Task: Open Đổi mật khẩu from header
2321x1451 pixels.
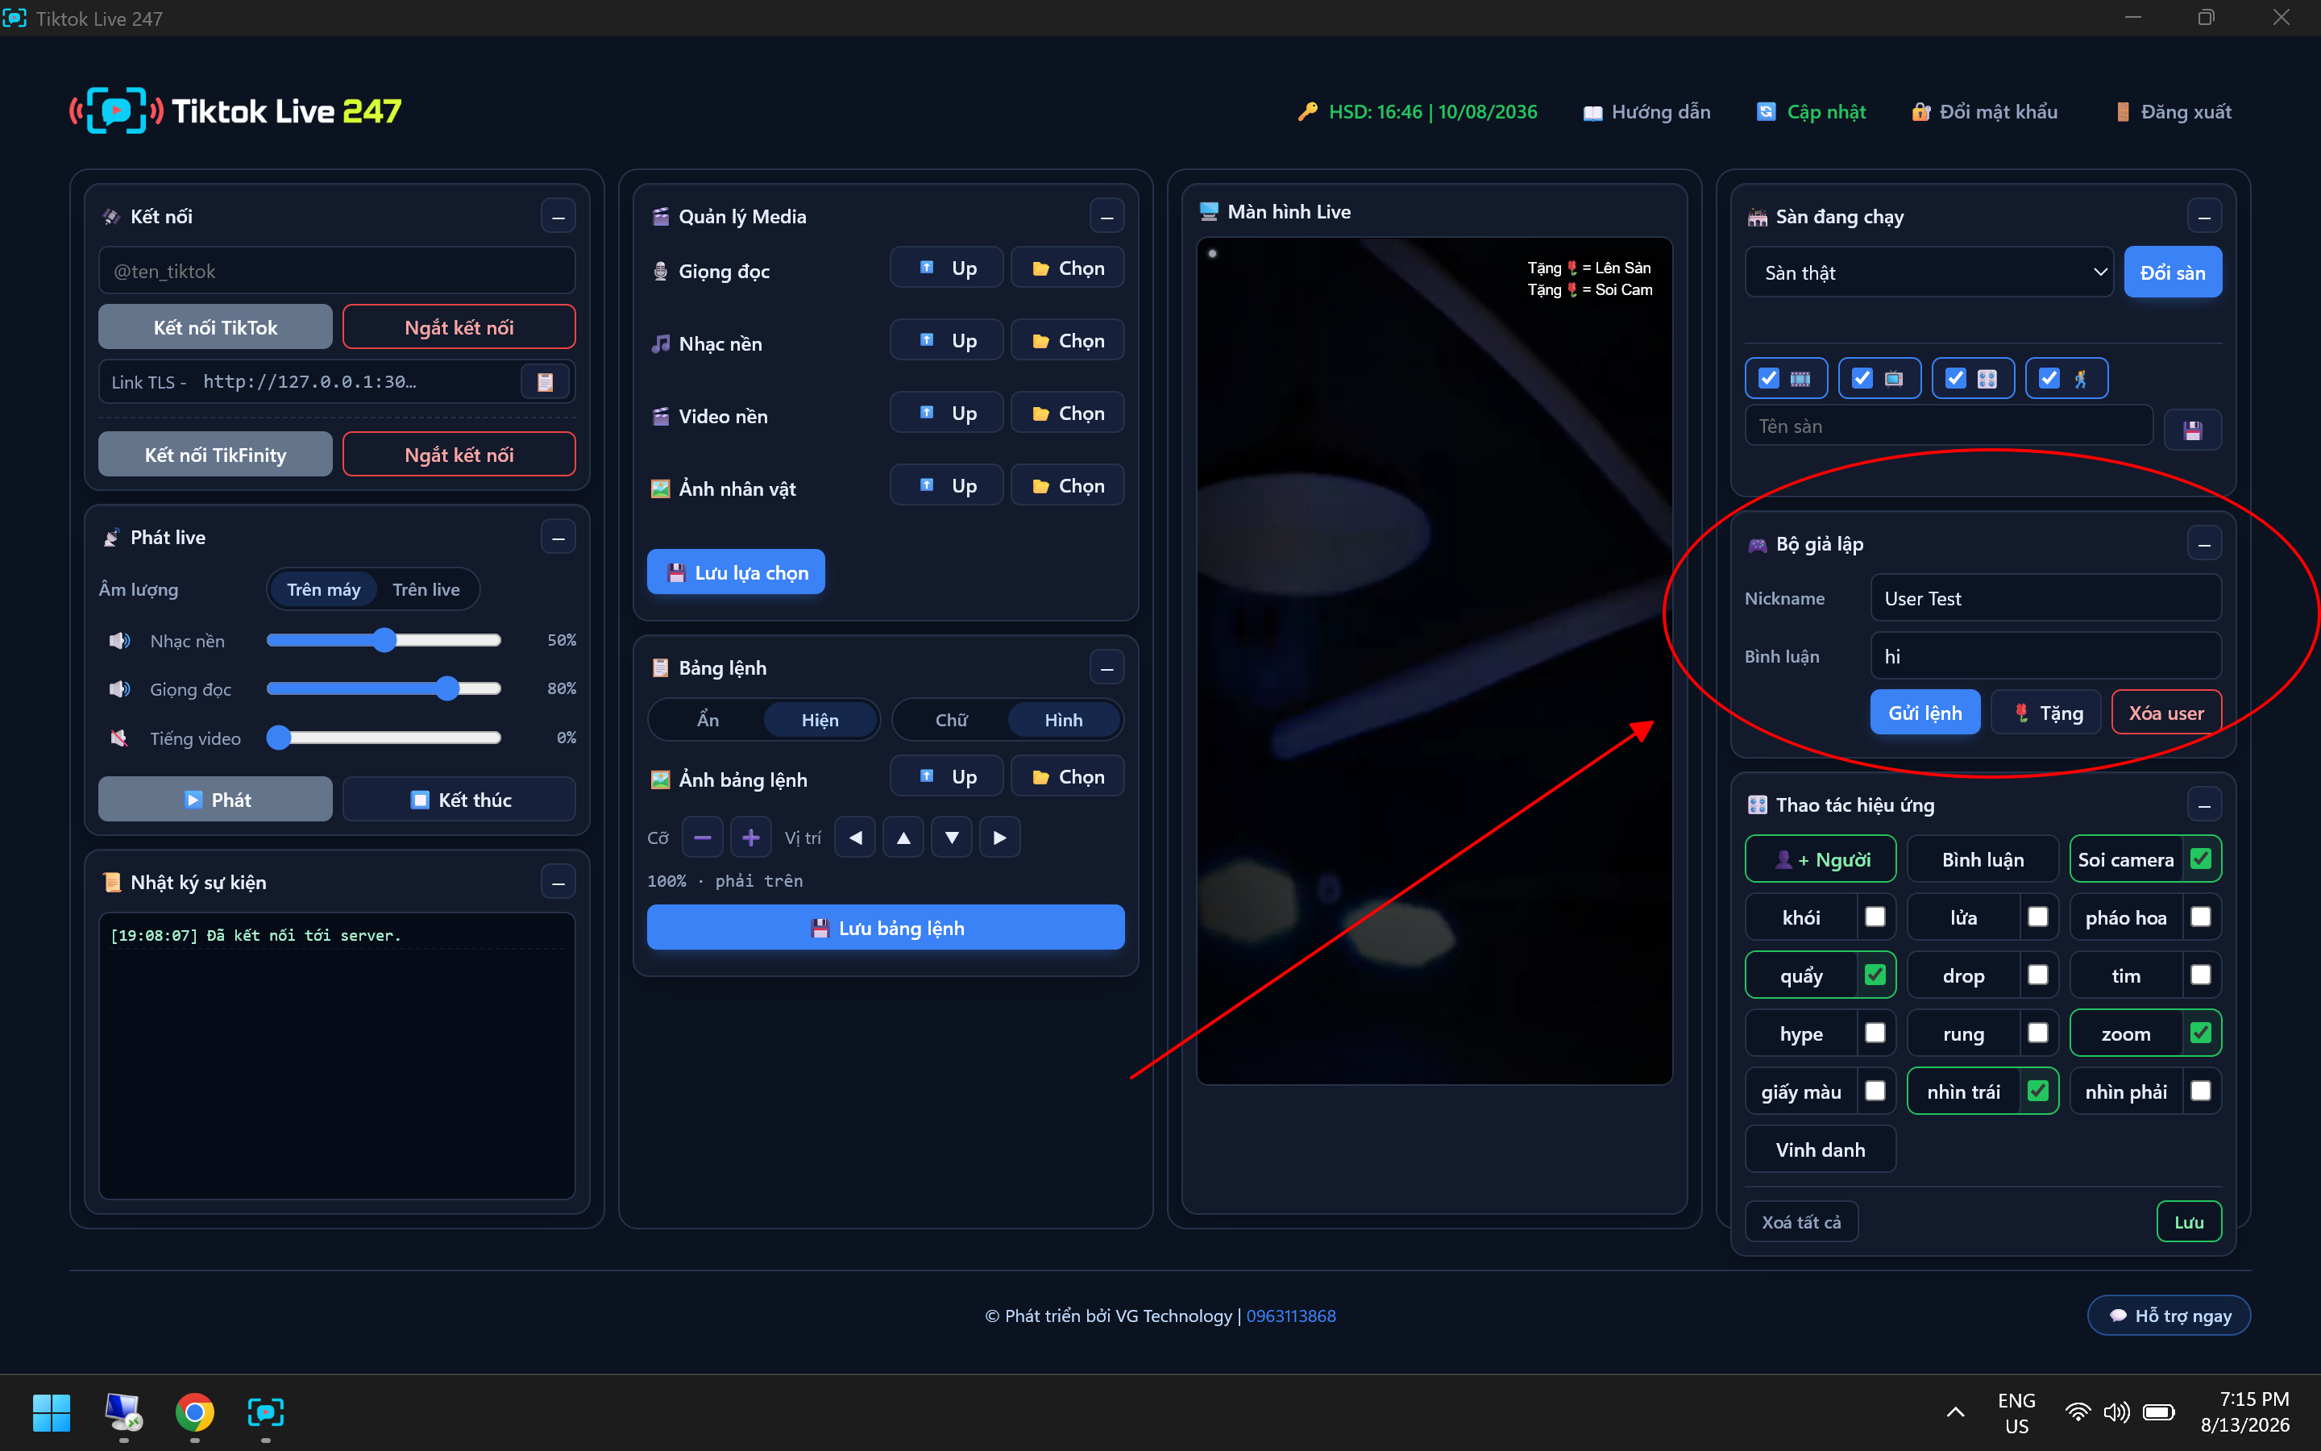Action: pyautogui.click(x=1984, y=112)
